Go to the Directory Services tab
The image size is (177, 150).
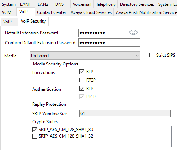point(137,4)
